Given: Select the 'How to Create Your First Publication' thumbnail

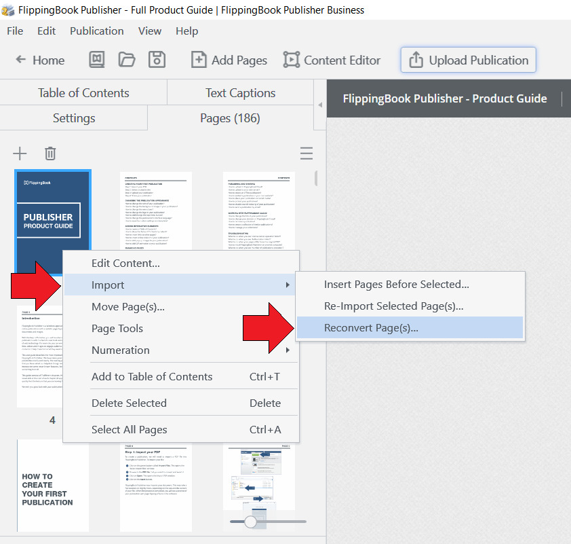Looking at the screenshot, I should 53,486.
